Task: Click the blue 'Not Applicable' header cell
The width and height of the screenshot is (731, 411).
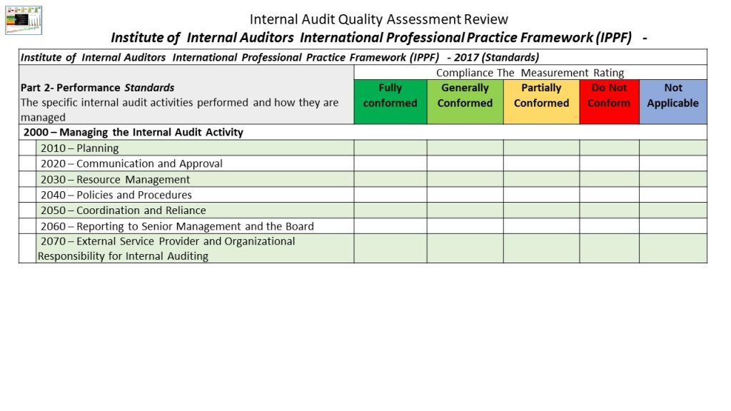Action: 673,101
